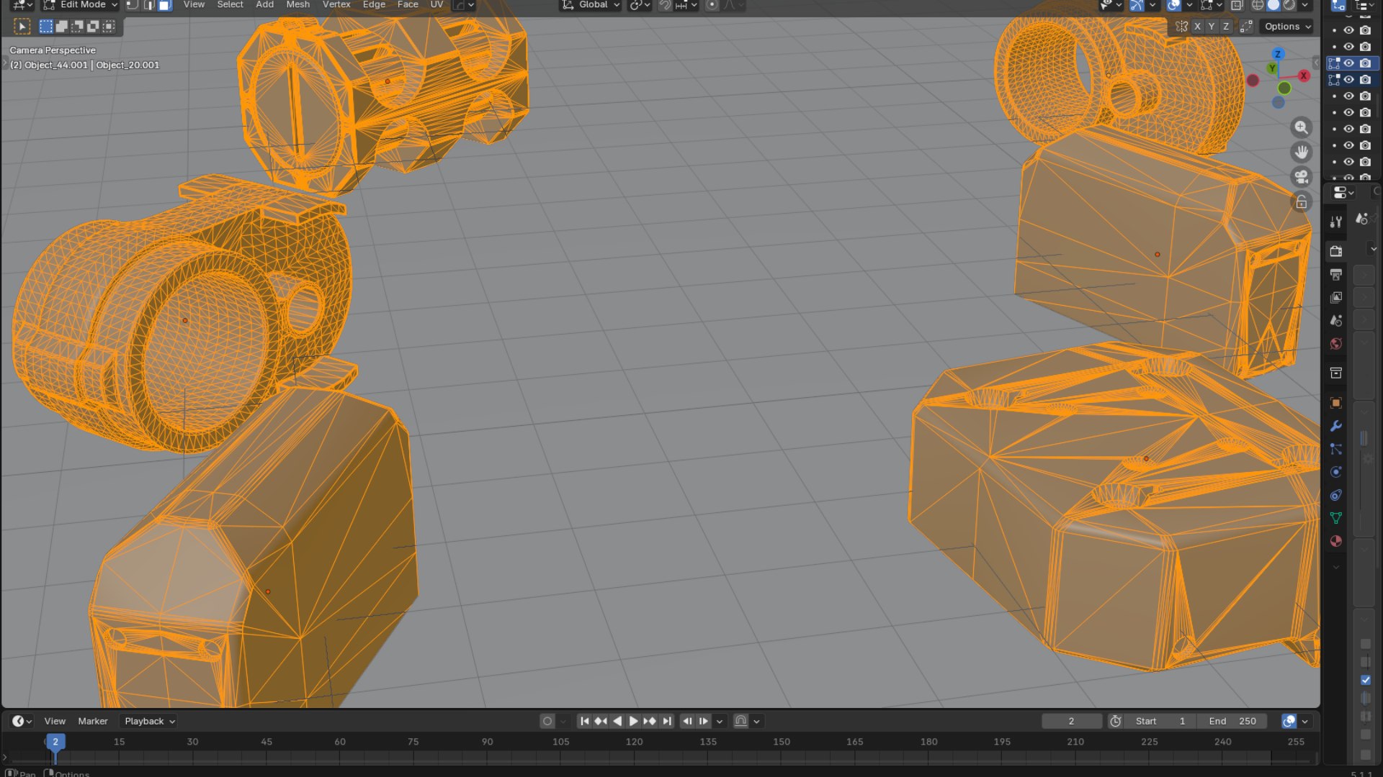
Task: Open the UV menu
Action: [437, 5]
